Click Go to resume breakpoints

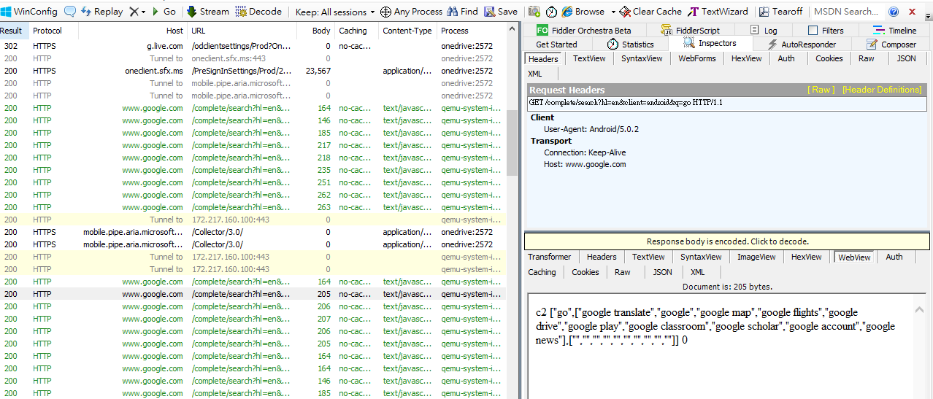164,12
